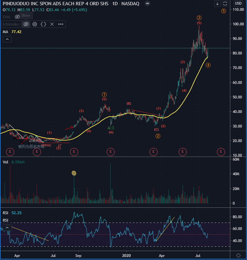Toggle fullscreen chart mode icon
This screenshot has height=260, width=247.
coord(225,4)
